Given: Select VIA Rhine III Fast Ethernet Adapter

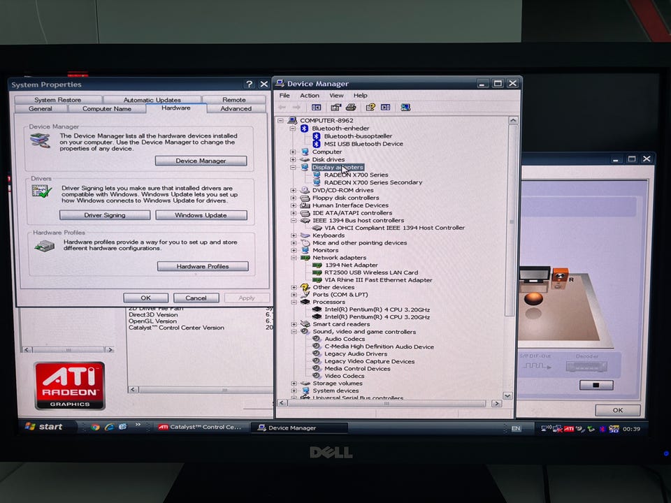Looking at the screenshot, I should 378,280.
